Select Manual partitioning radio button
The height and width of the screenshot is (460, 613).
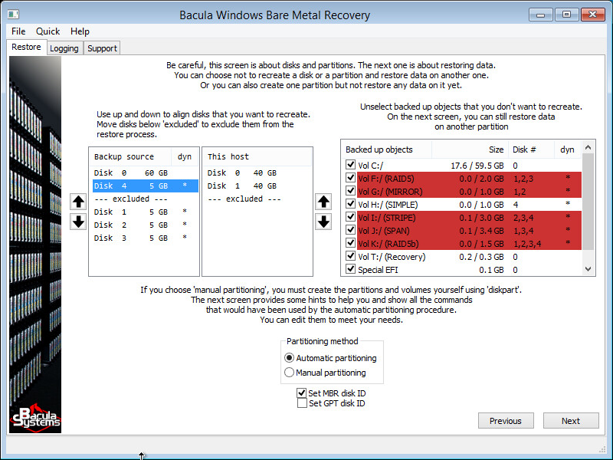click(290, 373)
